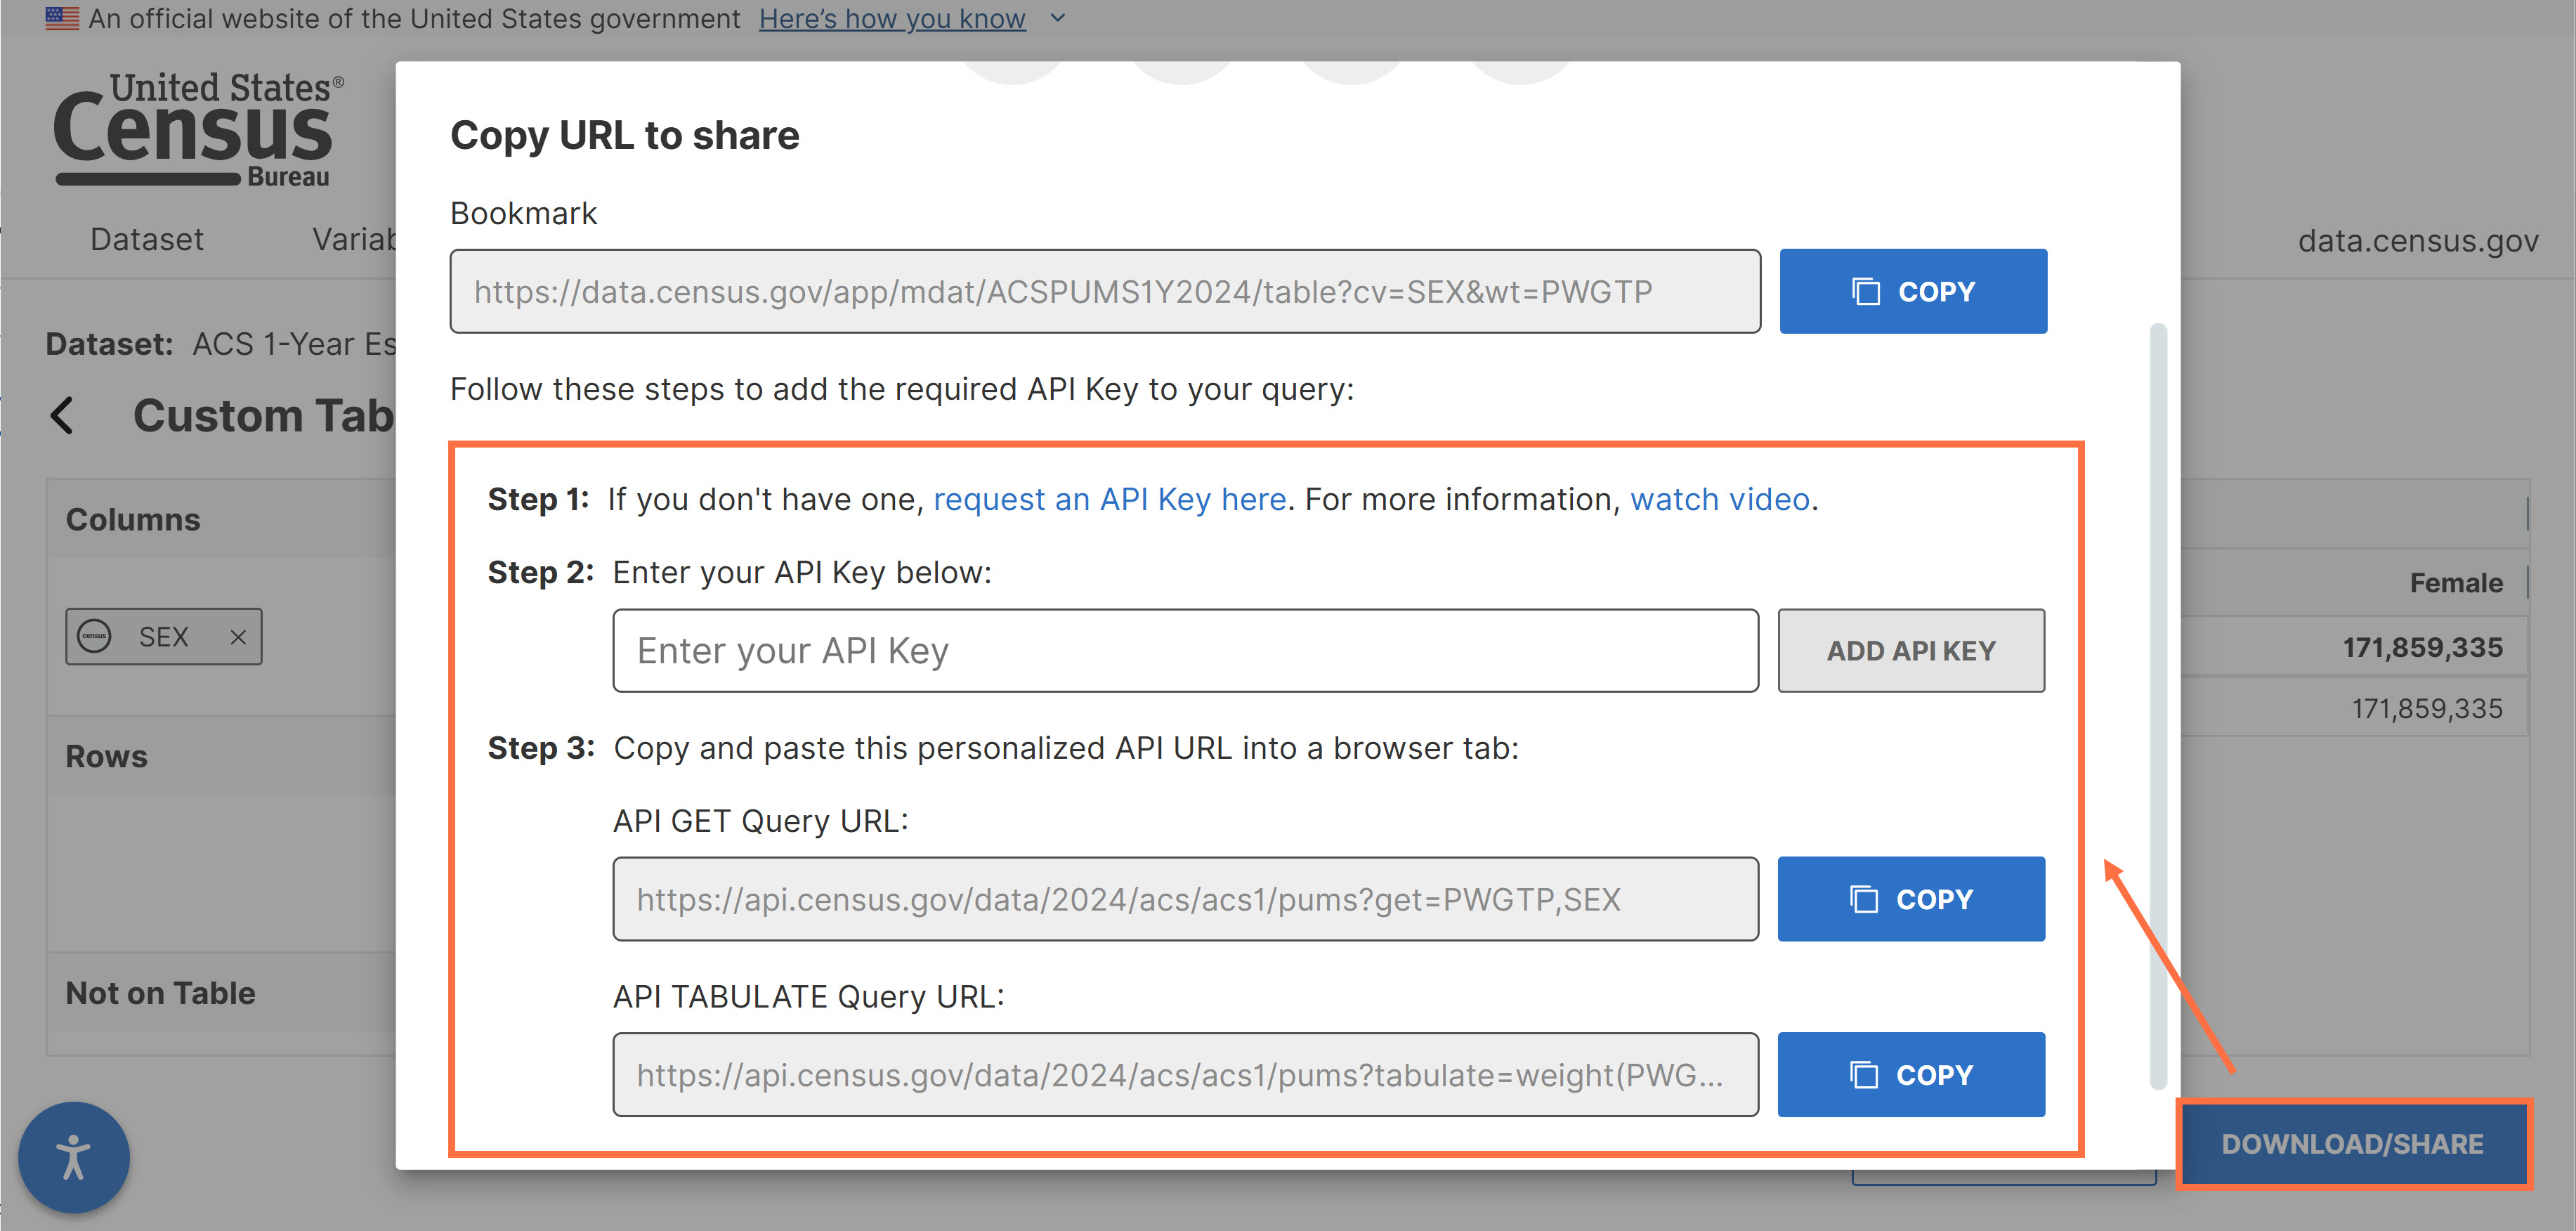This screenshot has height=1231, width=2576.
Task: Open the Variables tab
Action: click(x=354, y=240)
